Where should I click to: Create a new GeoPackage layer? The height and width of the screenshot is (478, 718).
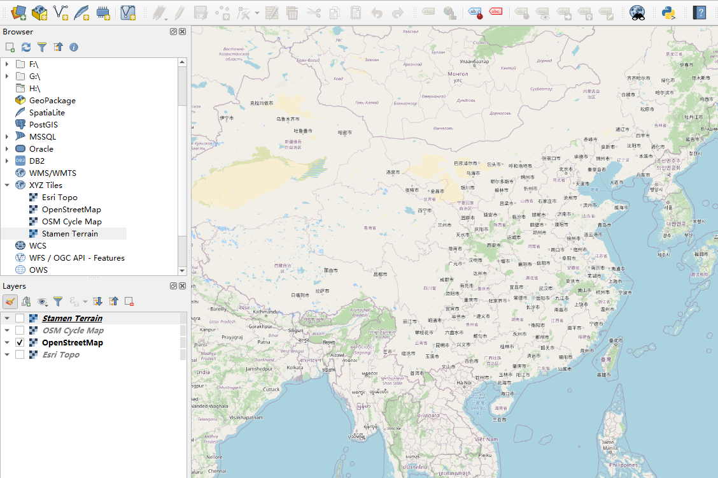(39, 11)
